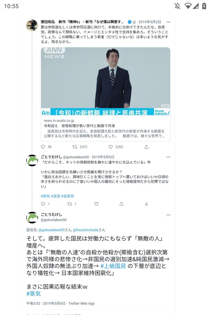Open more options on the bottom tweet
This screenshot has width=210, height=315.
168,215
